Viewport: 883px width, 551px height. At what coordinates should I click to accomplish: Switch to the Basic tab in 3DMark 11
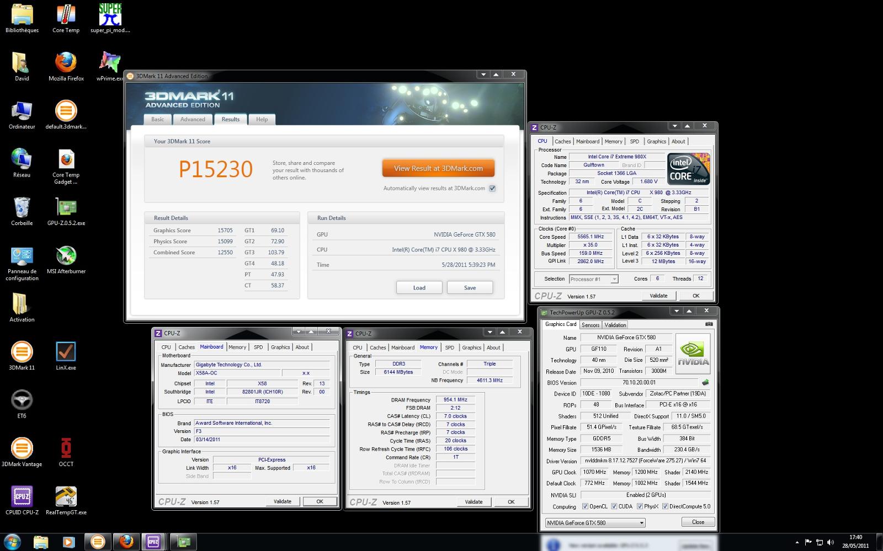158,119
